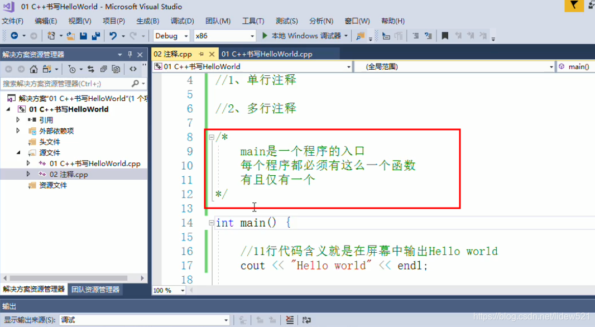Undo the last edit with the Undo arrow
This screenshot has width=595, height=327.
pyautogui.click(x=113, y=36)
